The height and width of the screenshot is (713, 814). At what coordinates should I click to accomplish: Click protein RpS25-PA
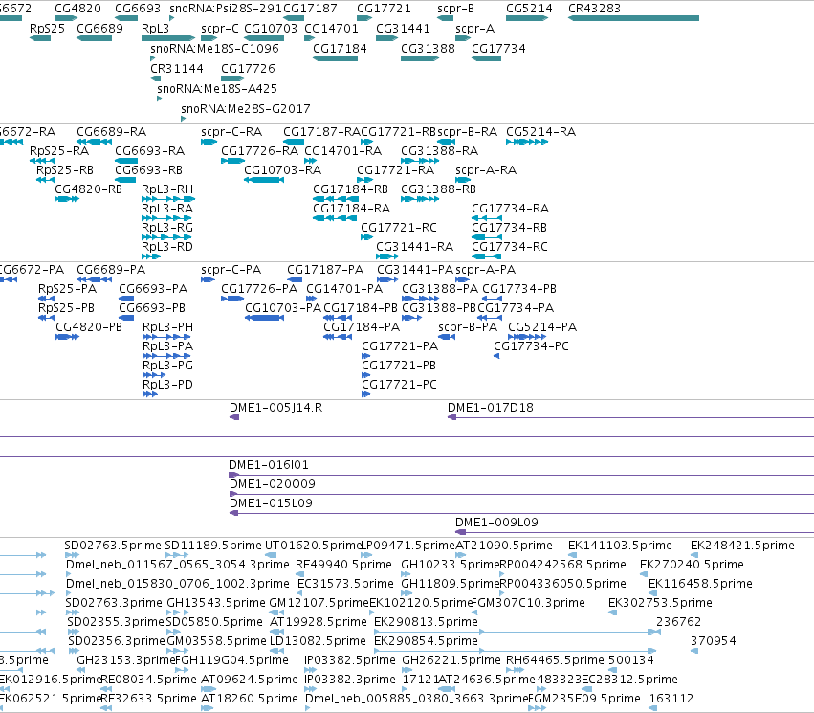click(x=46, y=299)
